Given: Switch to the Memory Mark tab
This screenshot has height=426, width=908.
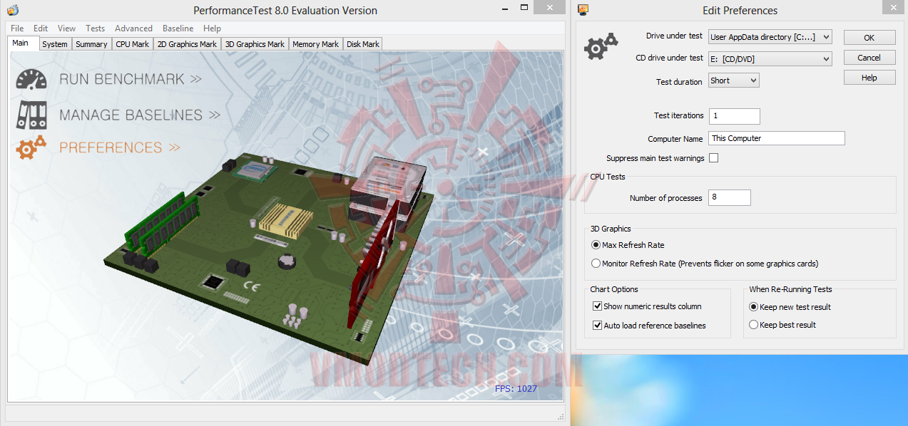Looking at the screenshot, I should [x=316, y=44].
